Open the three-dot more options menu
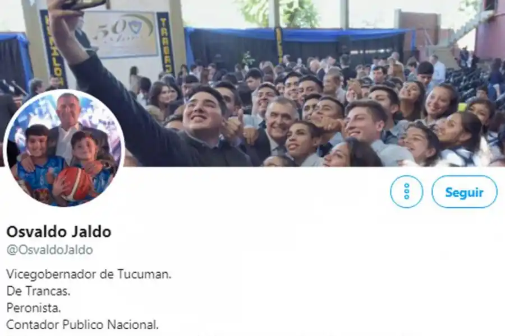 pyautogui.click(x=406, y=192)
